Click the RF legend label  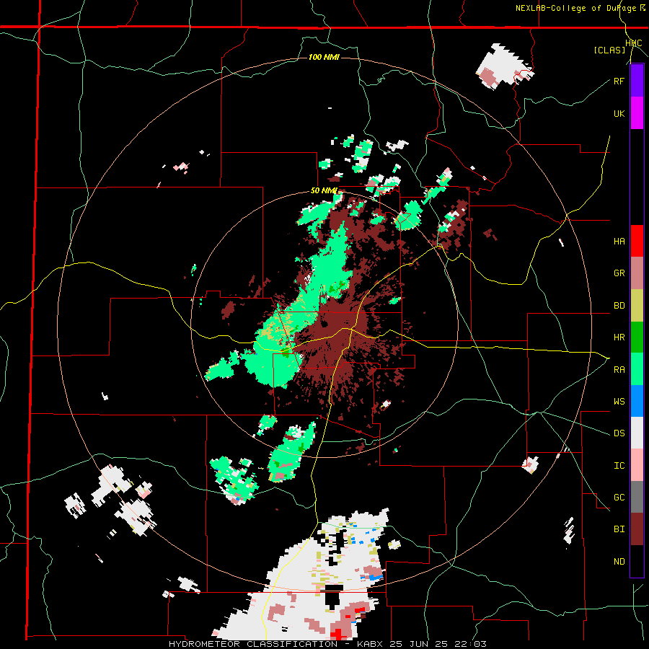point(619,81)
